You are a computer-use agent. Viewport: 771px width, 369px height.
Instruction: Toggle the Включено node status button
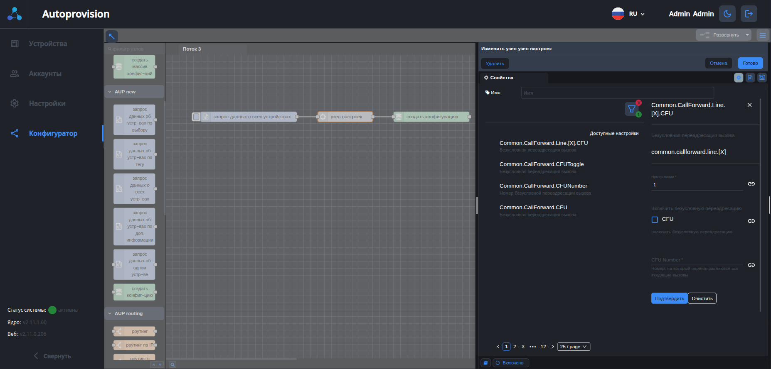pos(511,363)
